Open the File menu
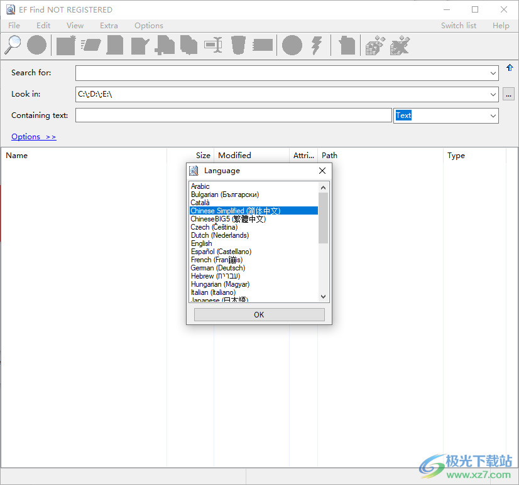 14,26
